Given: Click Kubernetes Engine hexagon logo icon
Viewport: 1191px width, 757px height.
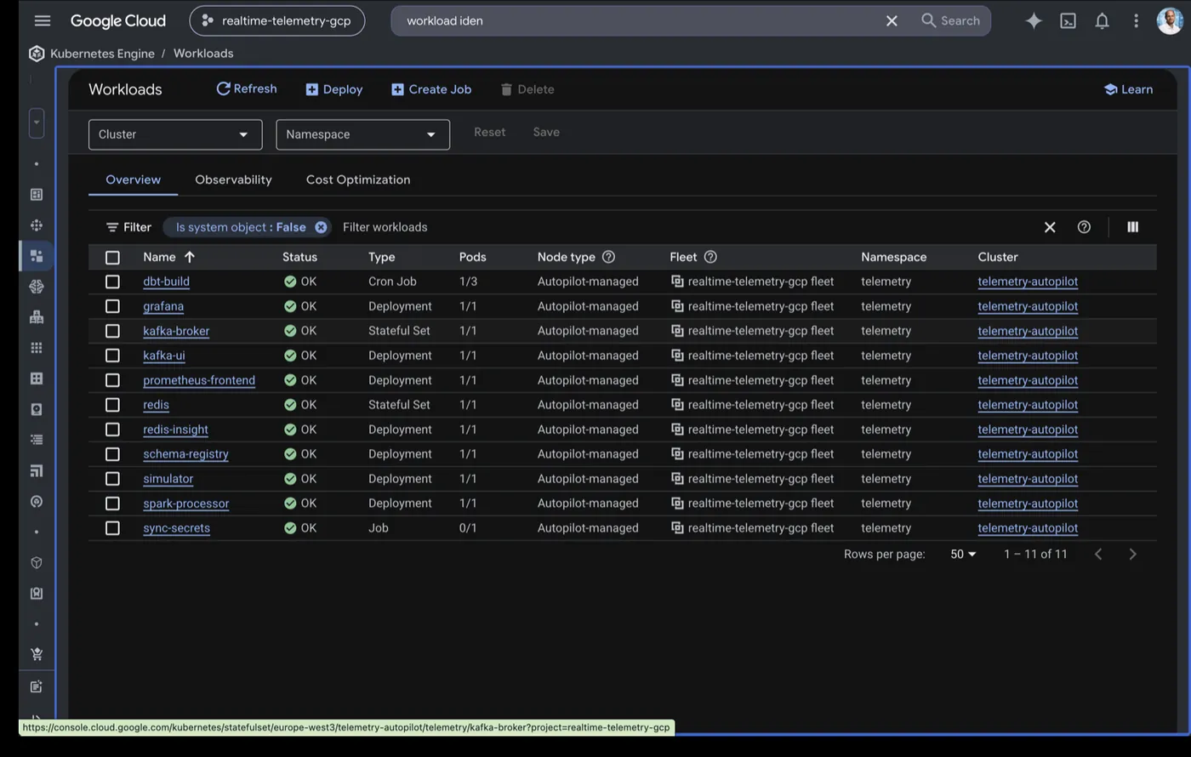Looking at the screenshot, I should click(x=37, y=54).
